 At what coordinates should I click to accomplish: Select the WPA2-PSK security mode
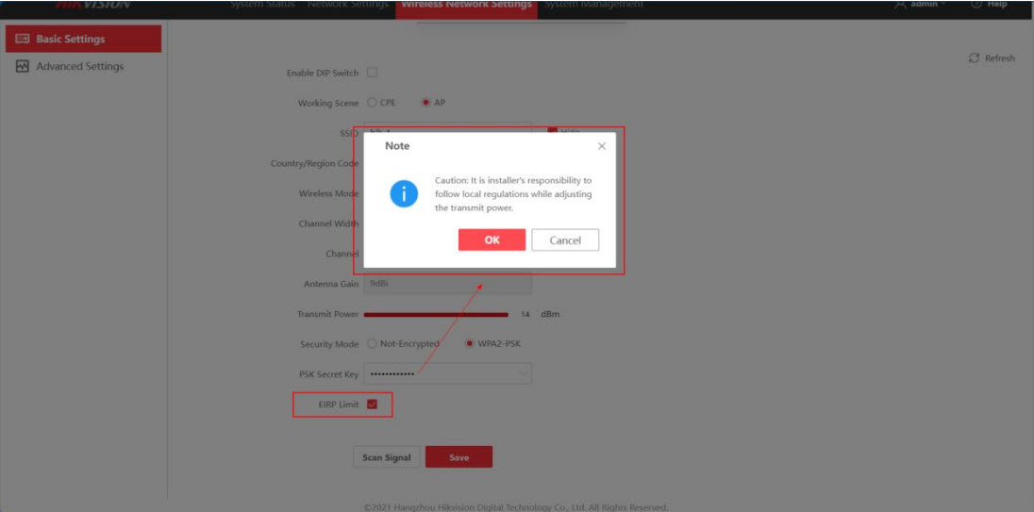tap(470, 344)
